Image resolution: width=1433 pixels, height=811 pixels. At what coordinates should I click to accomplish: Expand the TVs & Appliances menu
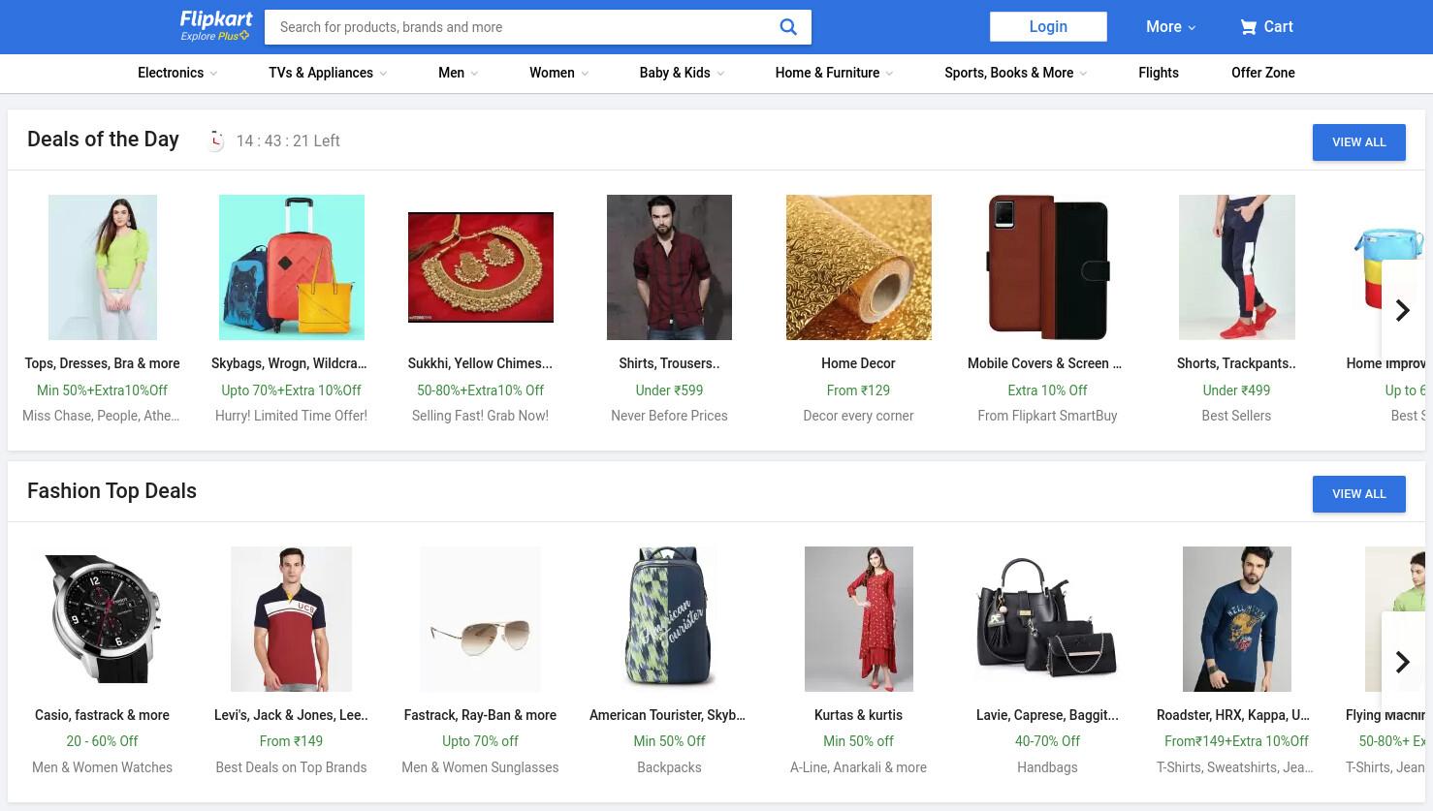[328, 73]
